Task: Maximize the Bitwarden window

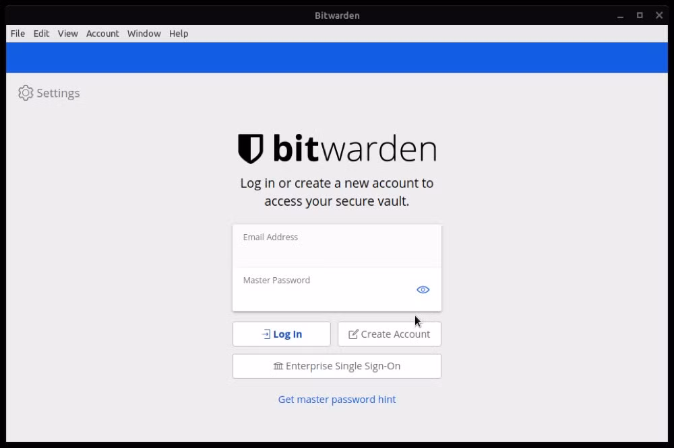Action: [x=640, y=15]
